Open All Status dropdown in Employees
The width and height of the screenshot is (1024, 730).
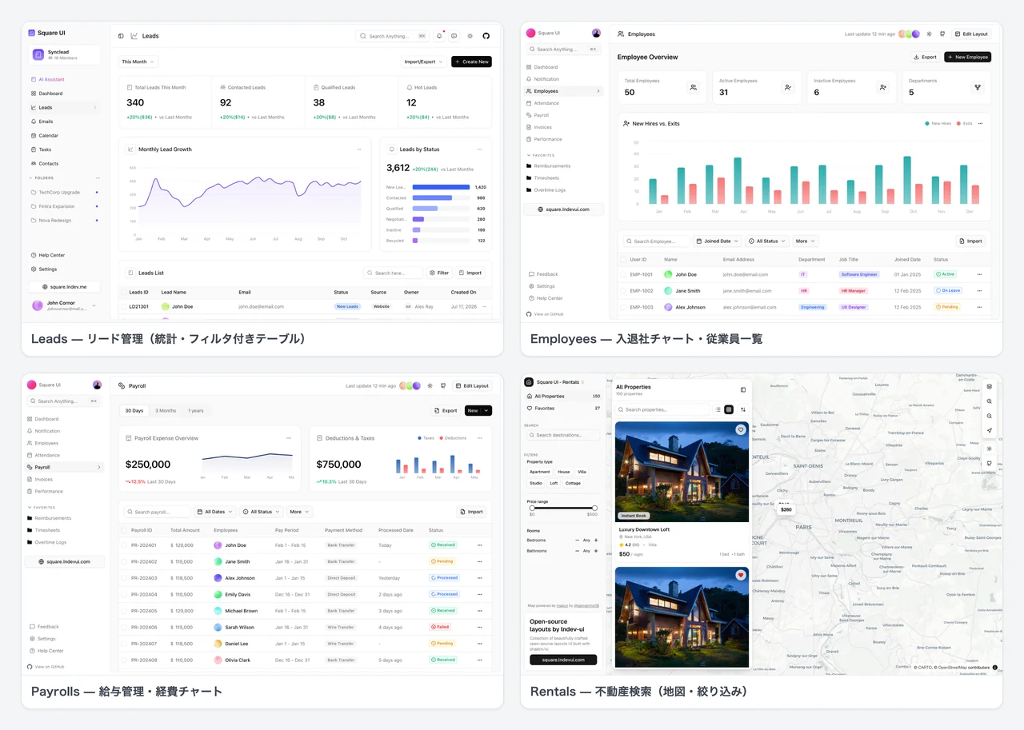766,241
